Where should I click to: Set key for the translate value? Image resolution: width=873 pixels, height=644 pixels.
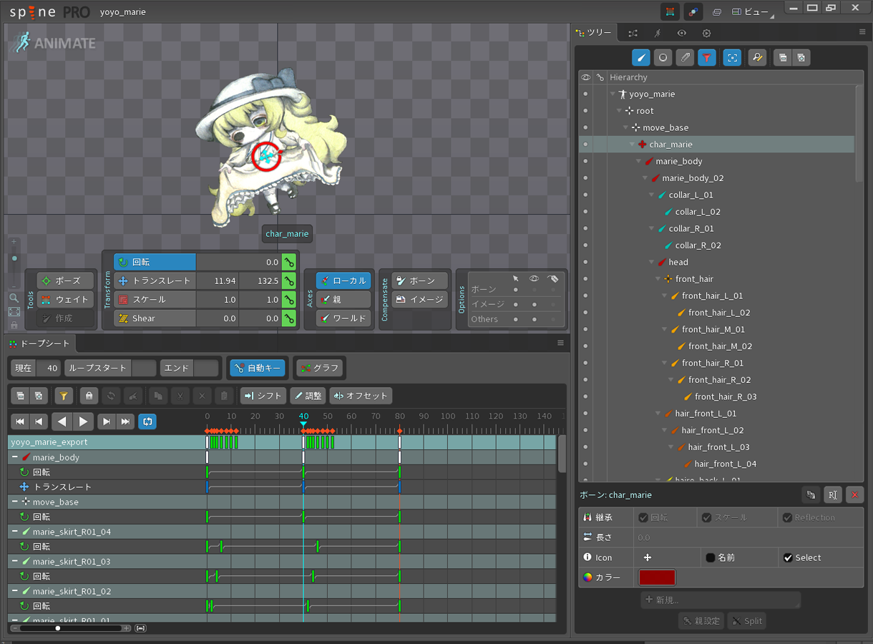pos(289,280)
